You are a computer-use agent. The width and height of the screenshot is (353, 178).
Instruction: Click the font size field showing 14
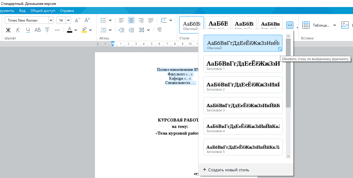(61, 20)
